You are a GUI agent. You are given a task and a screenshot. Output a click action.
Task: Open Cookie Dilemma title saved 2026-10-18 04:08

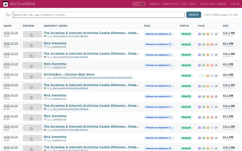point(91,33)
